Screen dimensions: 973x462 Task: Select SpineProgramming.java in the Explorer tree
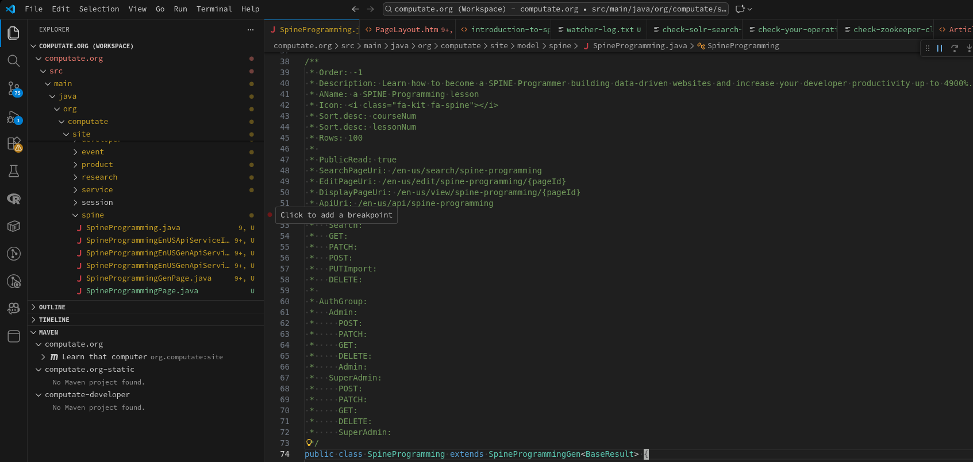click(x=133, y=228)
